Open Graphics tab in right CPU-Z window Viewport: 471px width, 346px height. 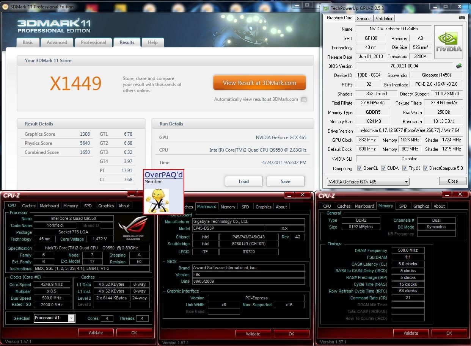point(421,206)
